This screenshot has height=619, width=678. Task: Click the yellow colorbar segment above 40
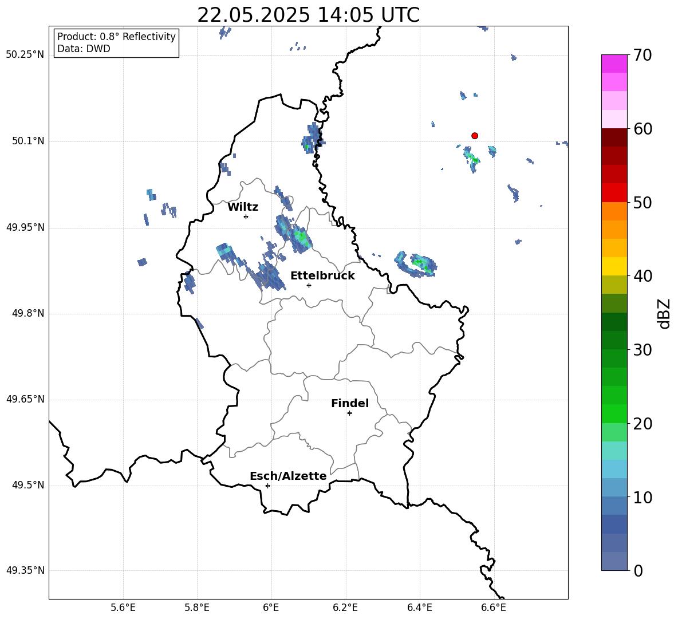(614, 267)
